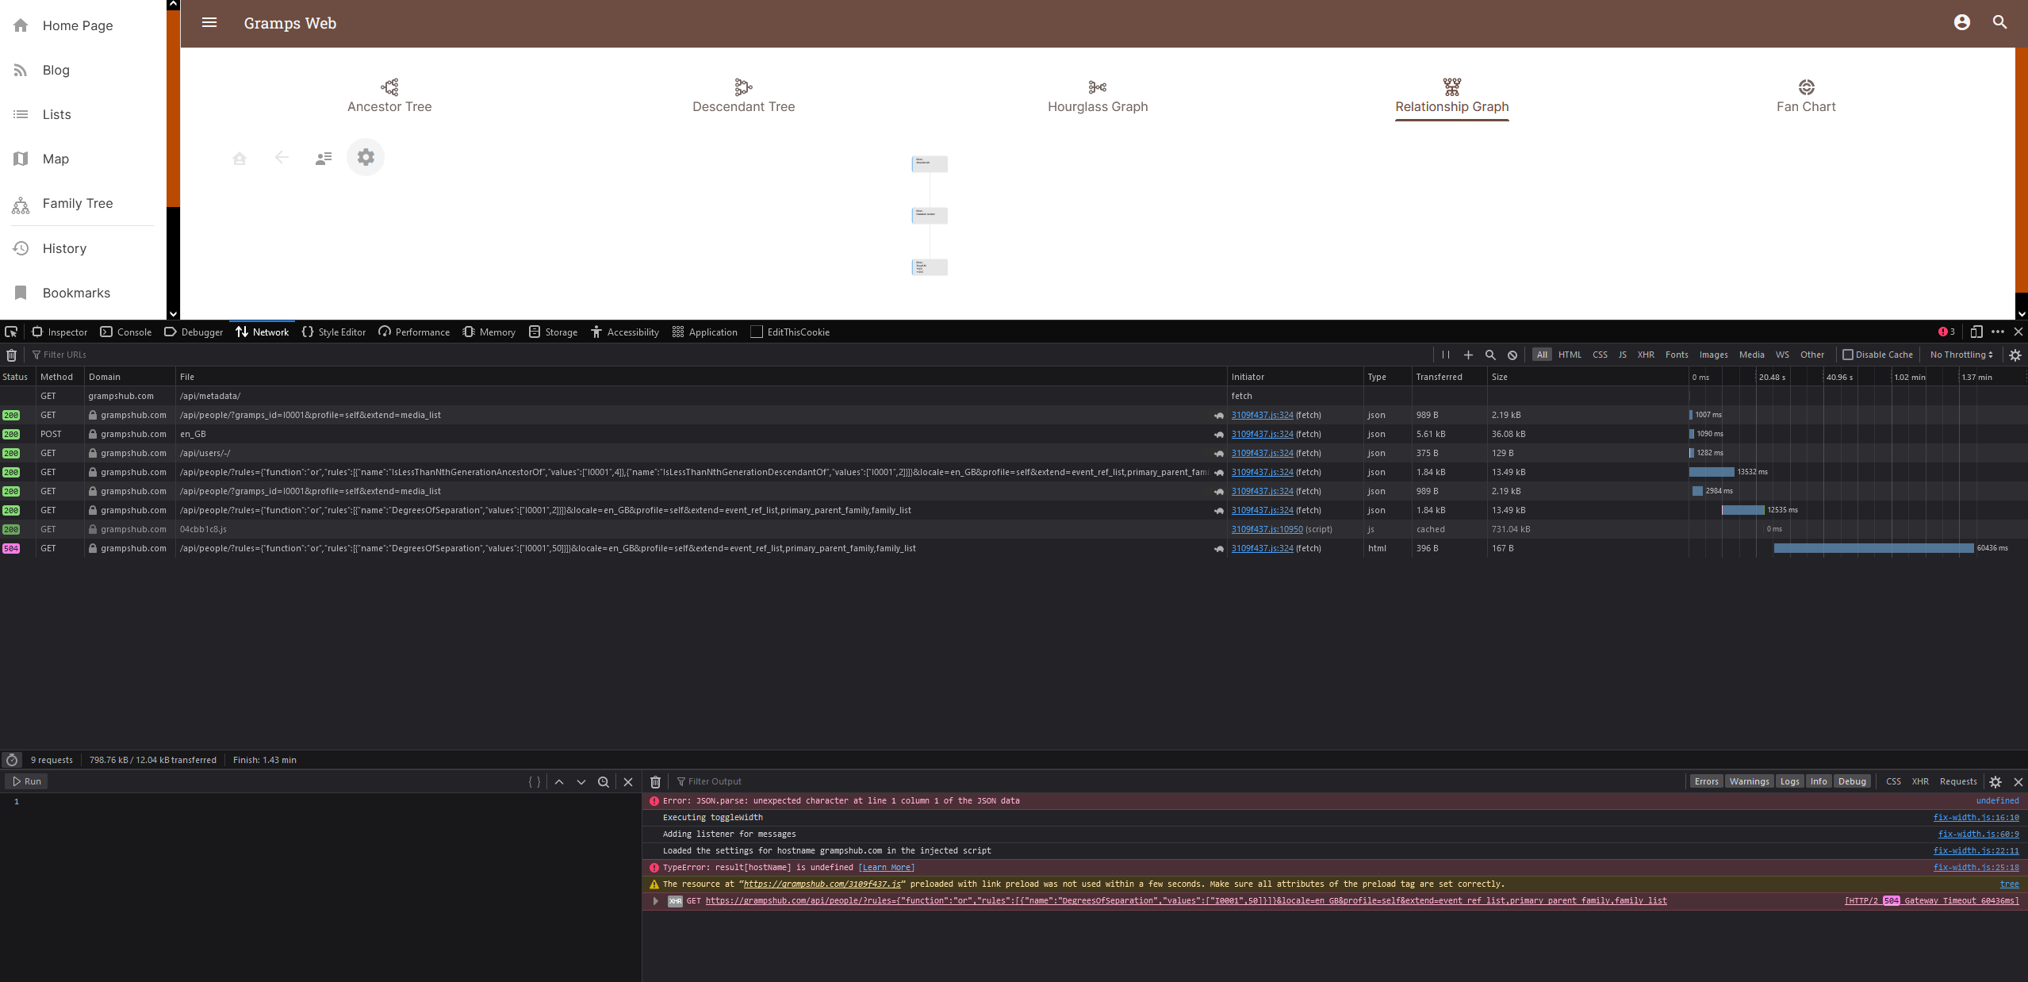This screenshot has width=2028, height=982.
Task: Click the person list icon beside the back arrow
Action: click(324, 158)
